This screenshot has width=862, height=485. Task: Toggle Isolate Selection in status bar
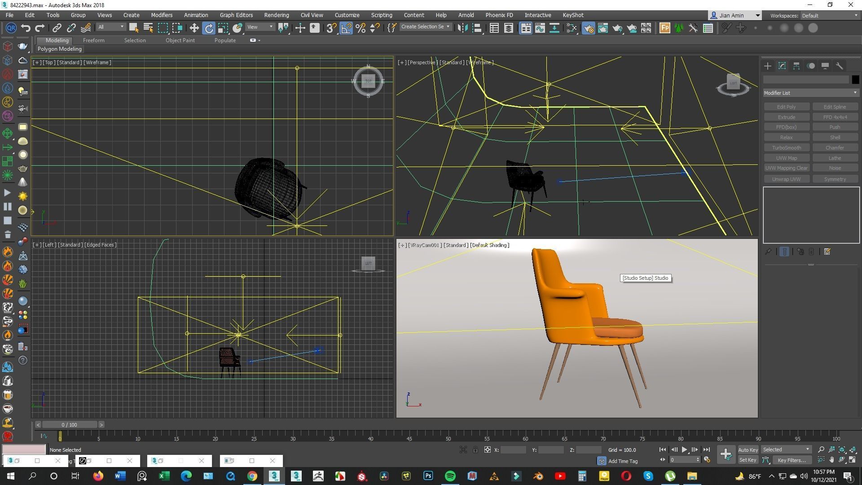pos(463,450)
